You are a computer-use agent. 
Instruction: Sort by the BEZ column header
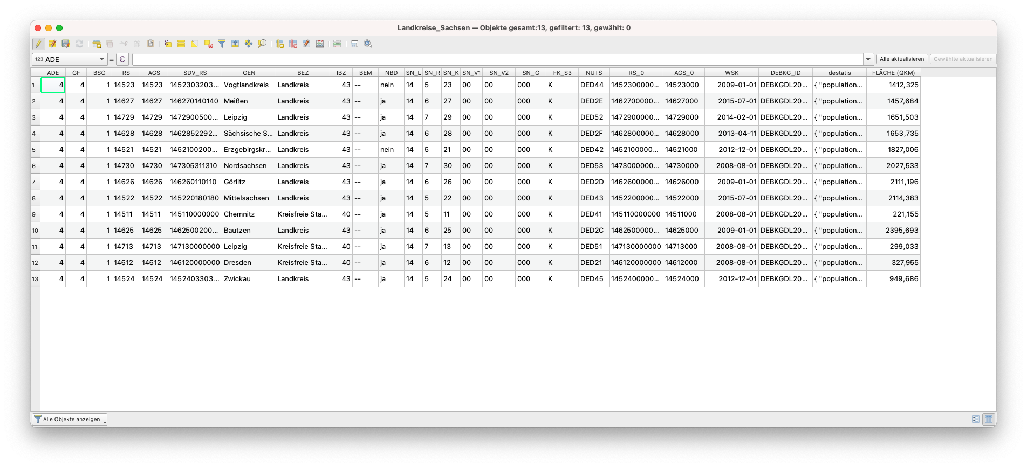[303, 73]
